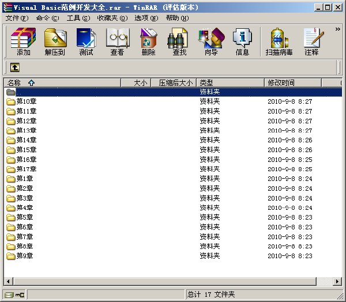The width and height of the screenshot is (346, 302).
Task: Click folder icon of 第14章
Action: [10, 140]
